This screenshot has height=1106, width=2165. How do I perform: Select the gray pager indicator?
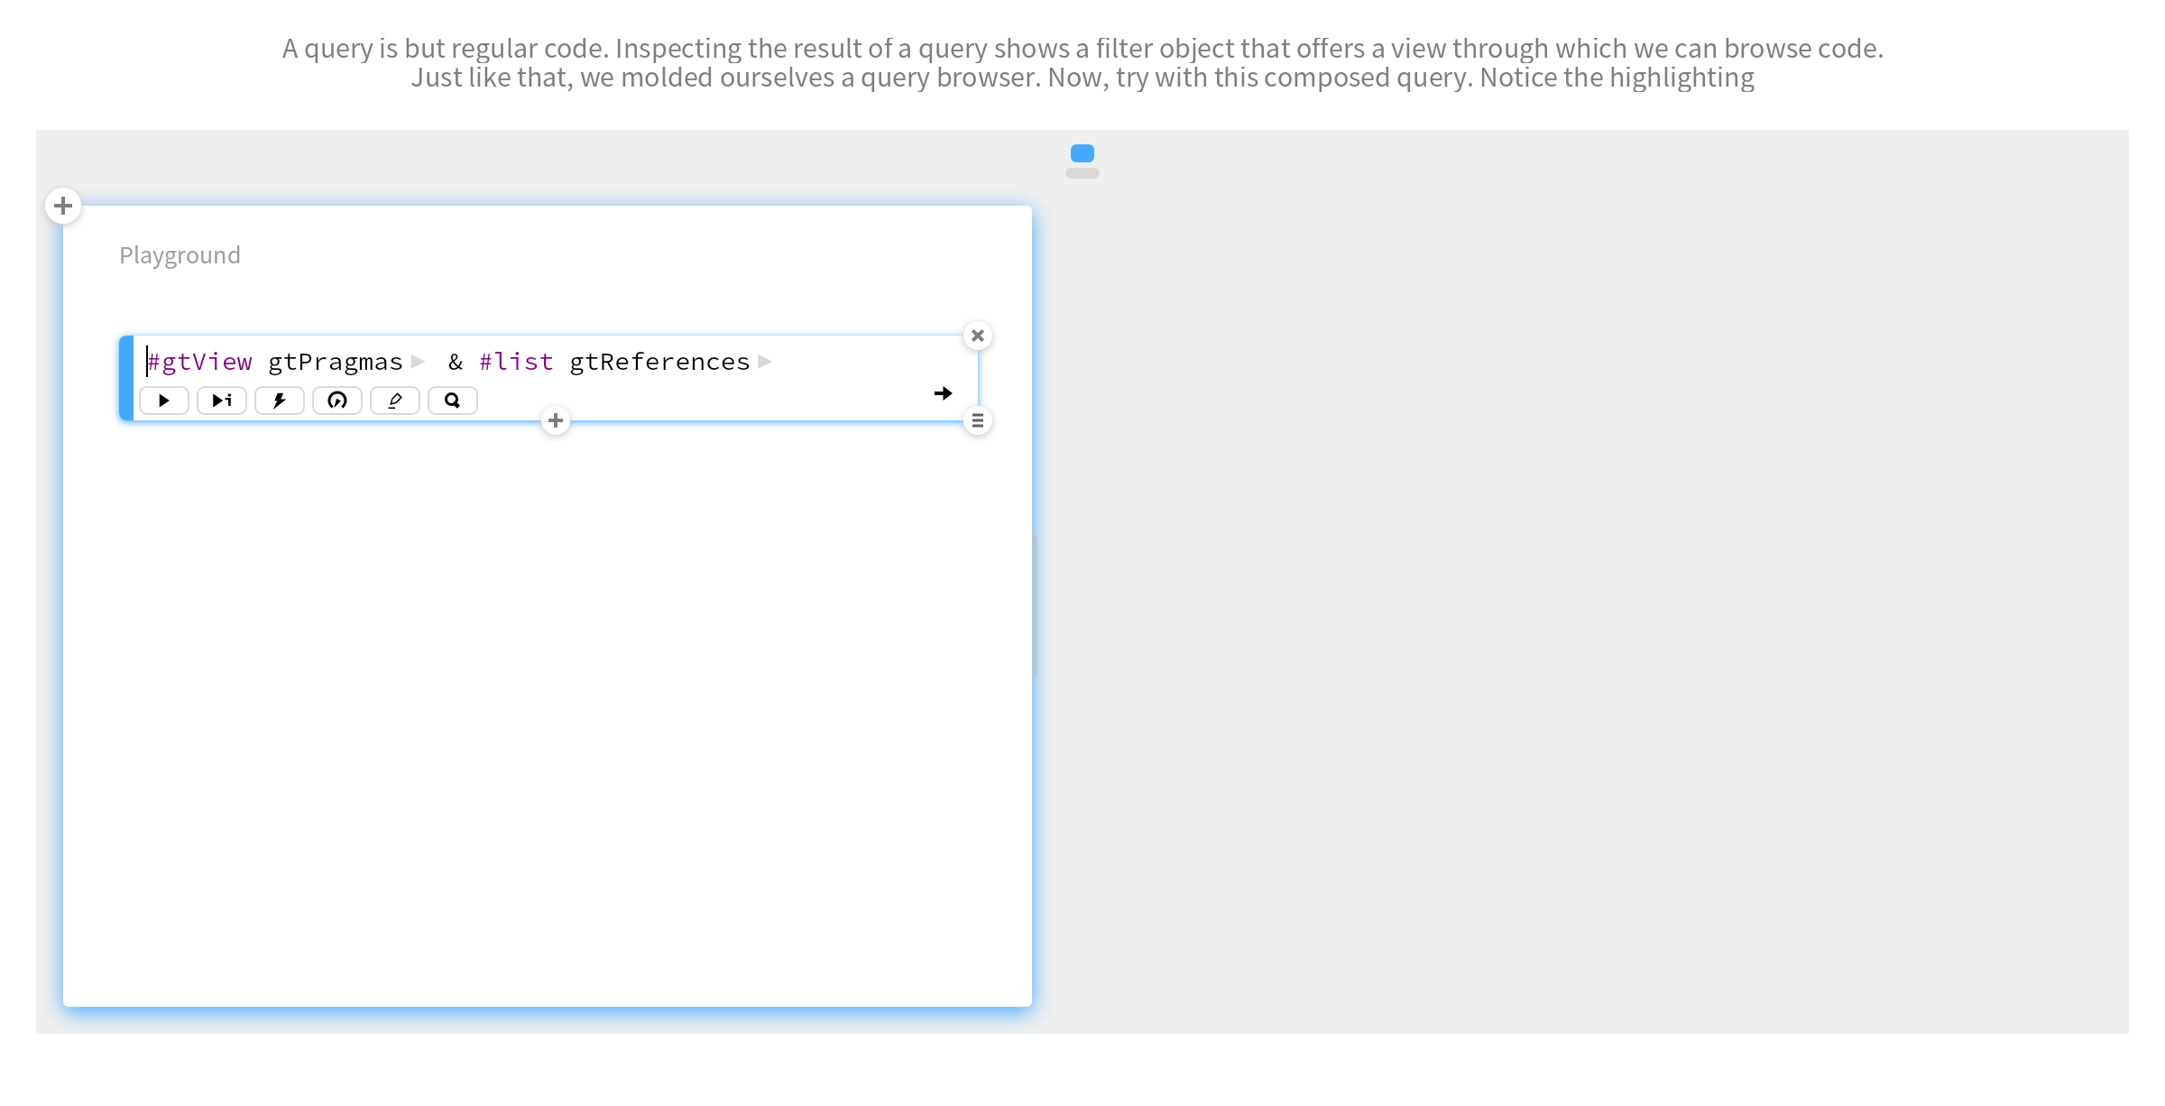tap(1082, 173)
